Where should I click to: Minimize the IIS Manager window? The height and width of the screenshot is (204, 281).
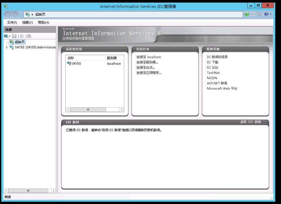tap(251, 6)
